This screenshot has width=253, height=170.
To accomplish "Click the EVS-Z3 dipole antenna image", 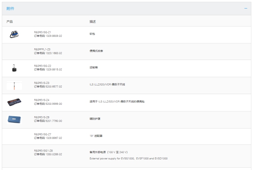I will coord(14,85).
